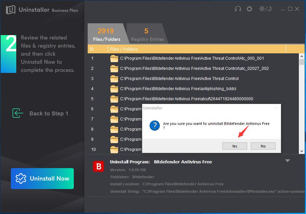Click folder icon for antiphishing_bddci row

pos(114,89)
